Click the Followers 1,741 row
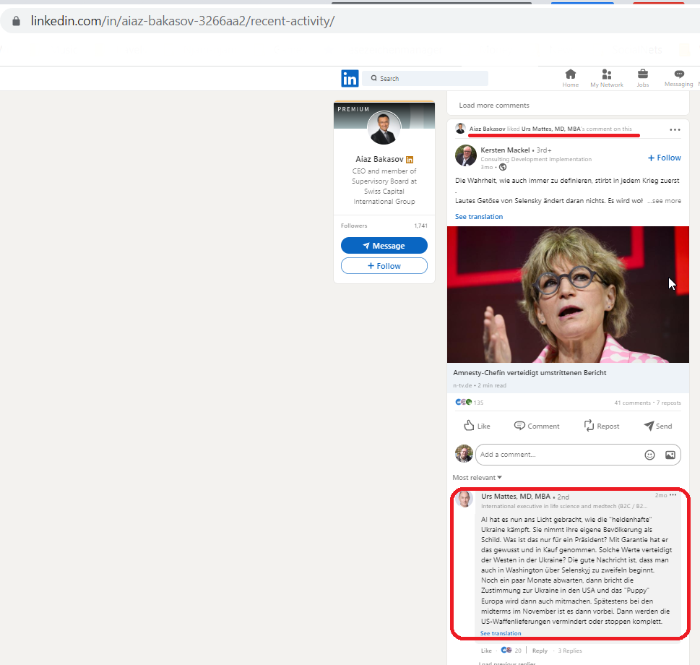 click(384, 226)
